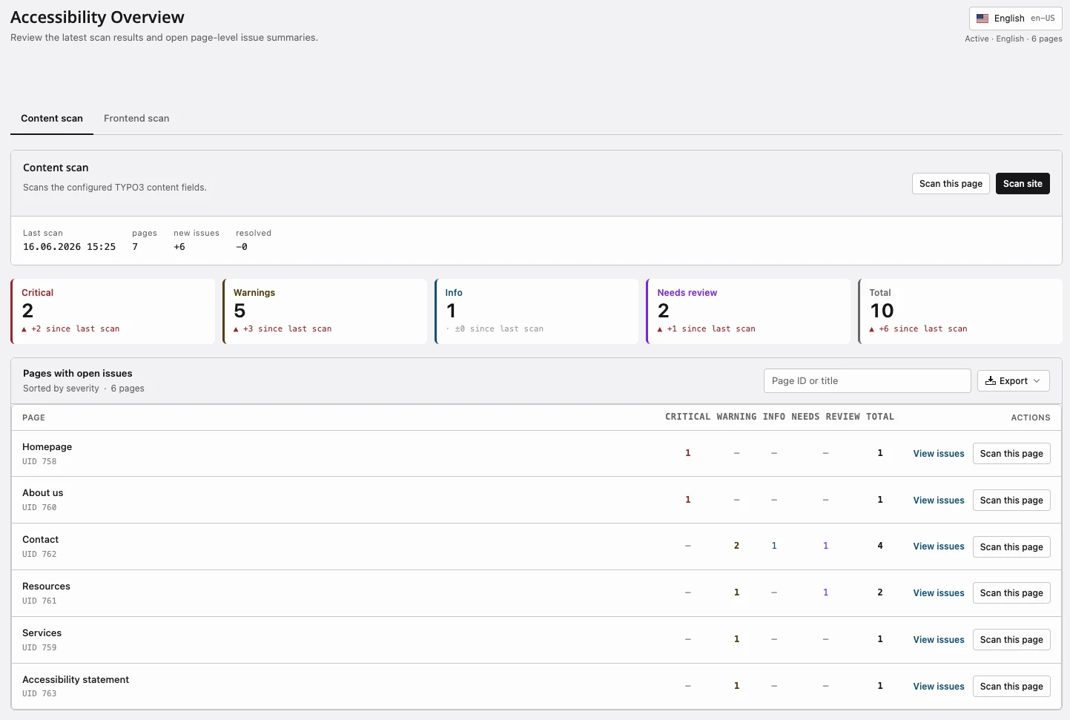
Task: Select the Homepage page title
Action: coord(47,447)
